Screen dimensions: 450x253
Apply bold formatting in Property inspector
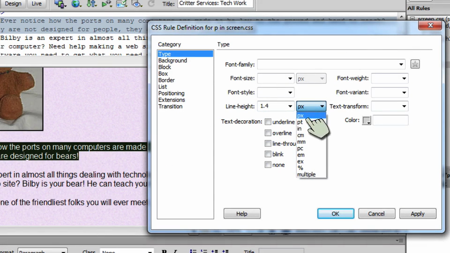tap(164, 251)
